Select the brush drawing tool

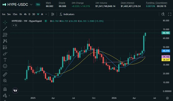pos(5,54)
